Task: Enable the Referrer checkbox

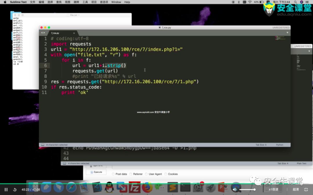Action: pos(131,174)
